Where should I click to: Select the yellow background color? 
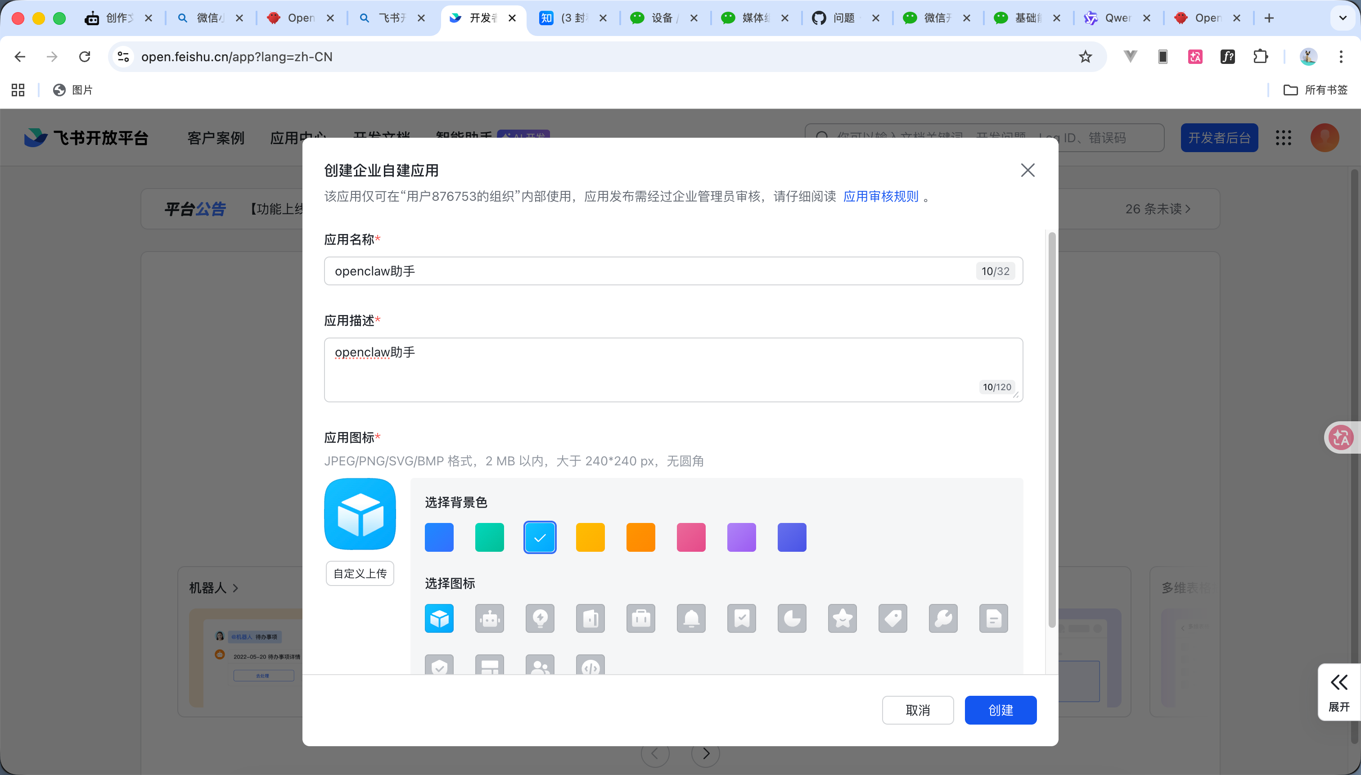pyautogui.click(x=590, y=537)
